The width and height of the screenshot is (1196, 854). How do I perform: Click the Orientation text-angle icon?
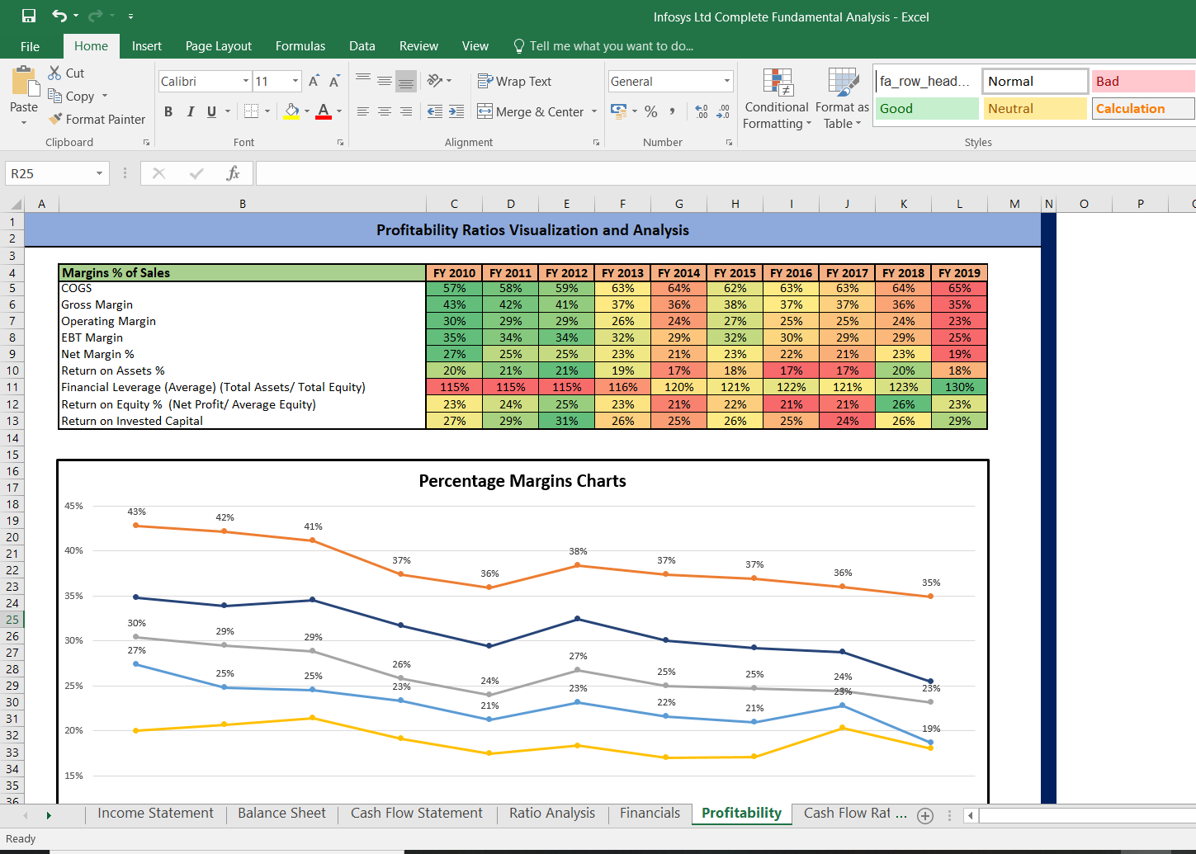click(x=435, y=81)
